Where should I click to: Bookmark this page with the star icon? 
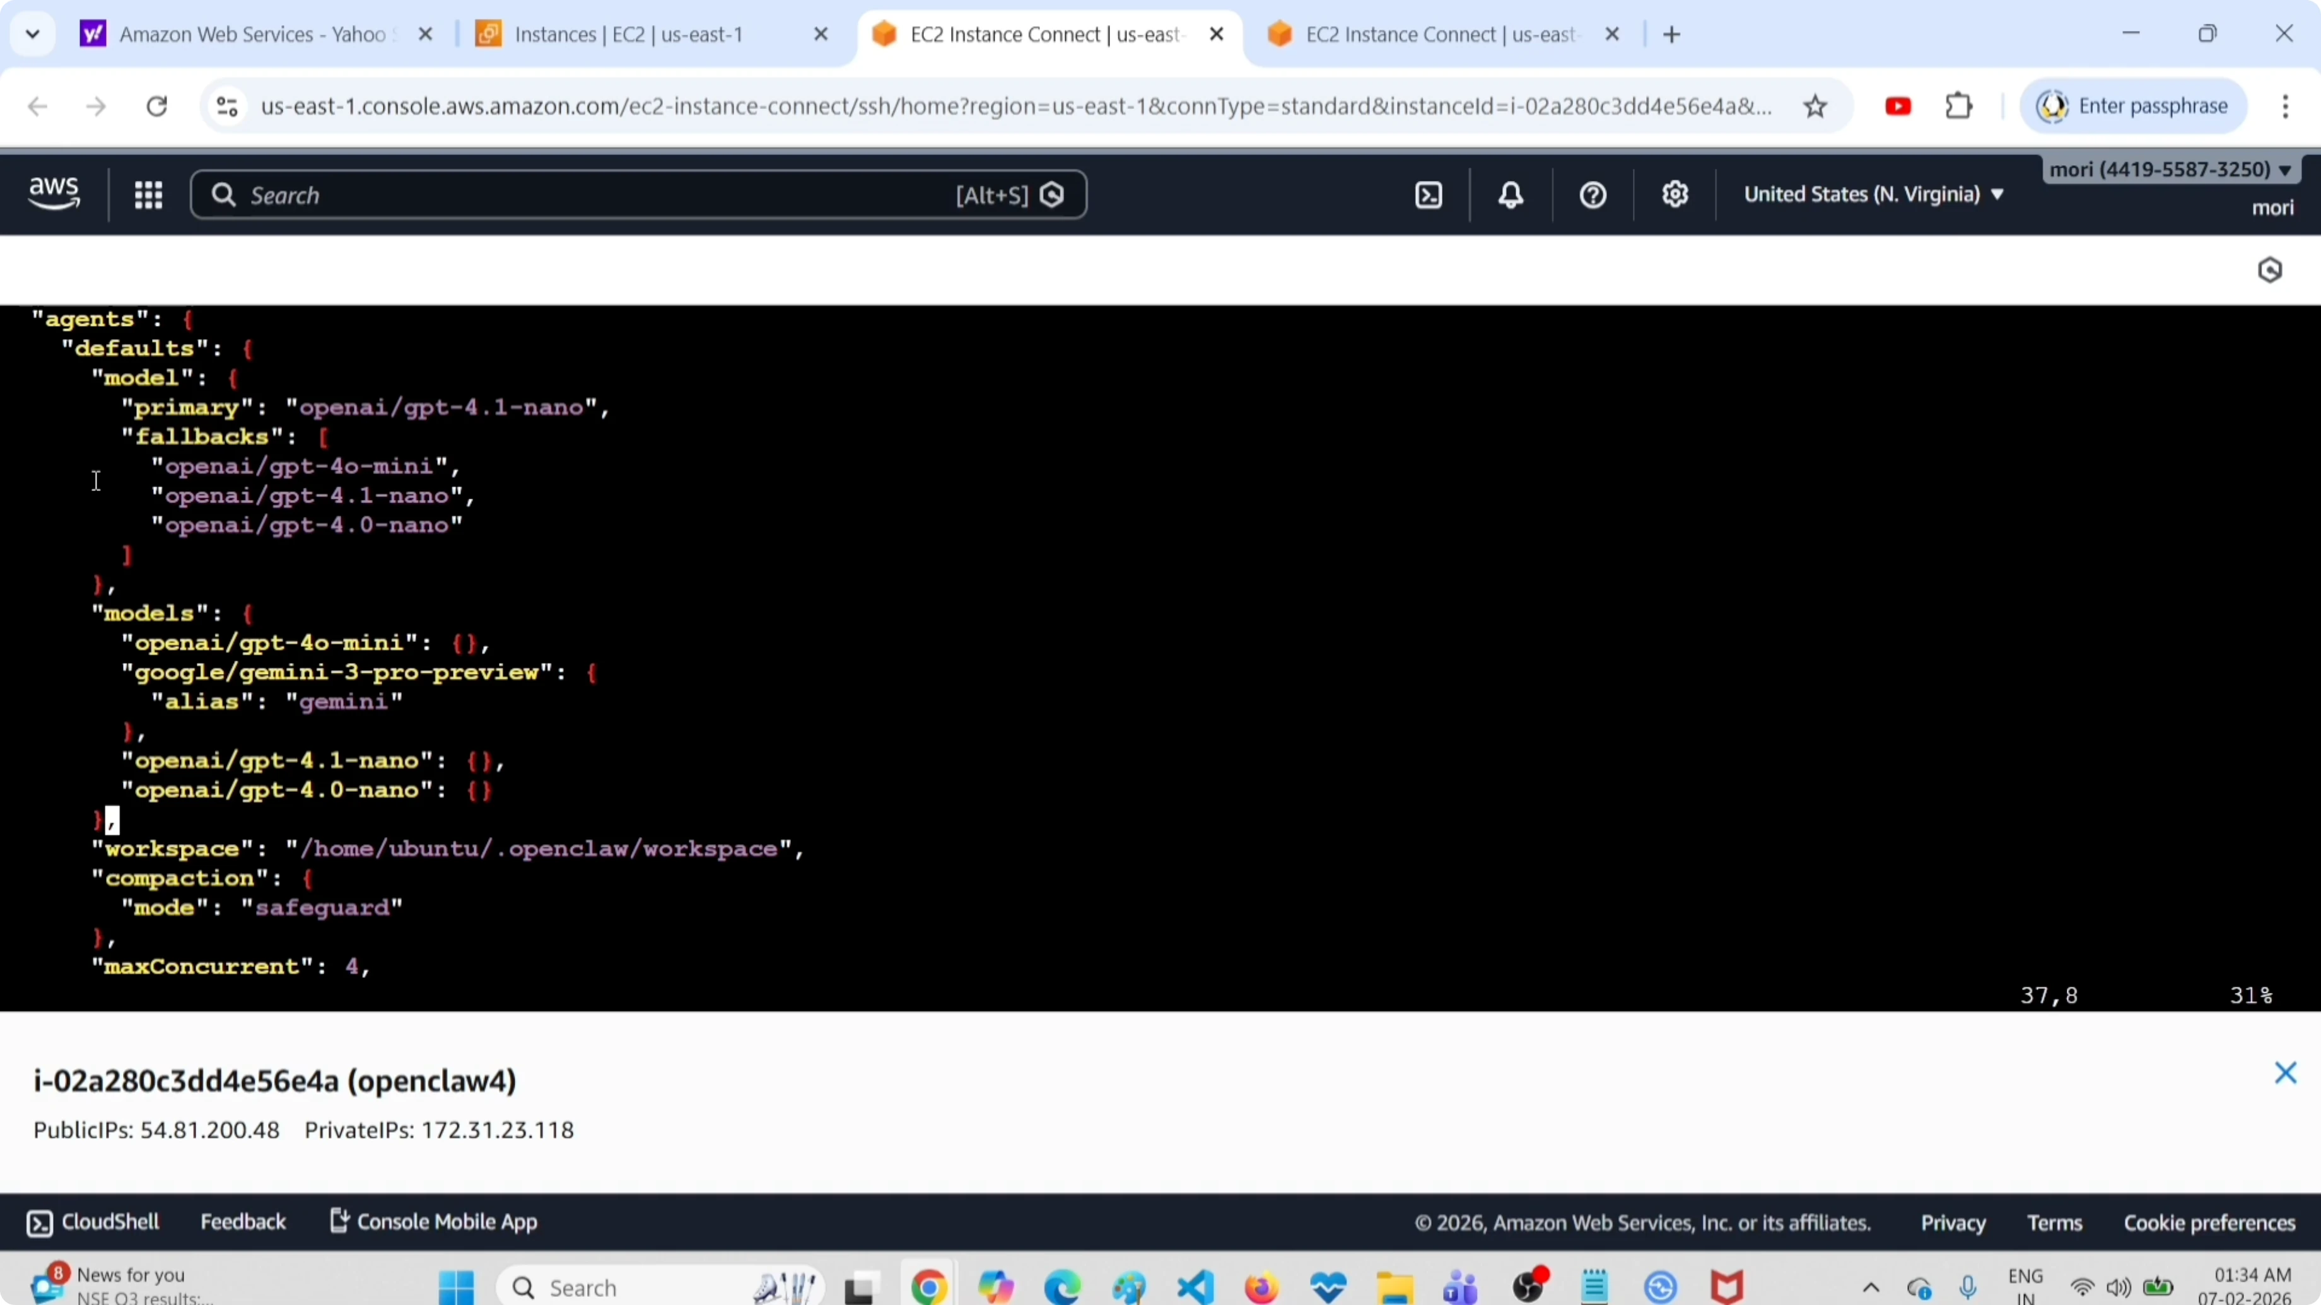pyautogui.click(x=1816, y=107)
